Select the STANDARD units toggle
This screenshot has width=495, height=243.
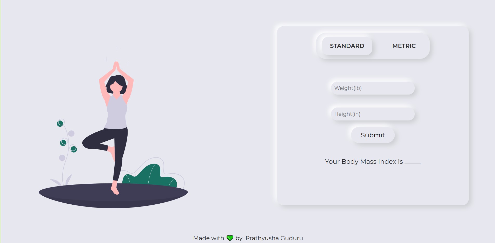[347, 46]
